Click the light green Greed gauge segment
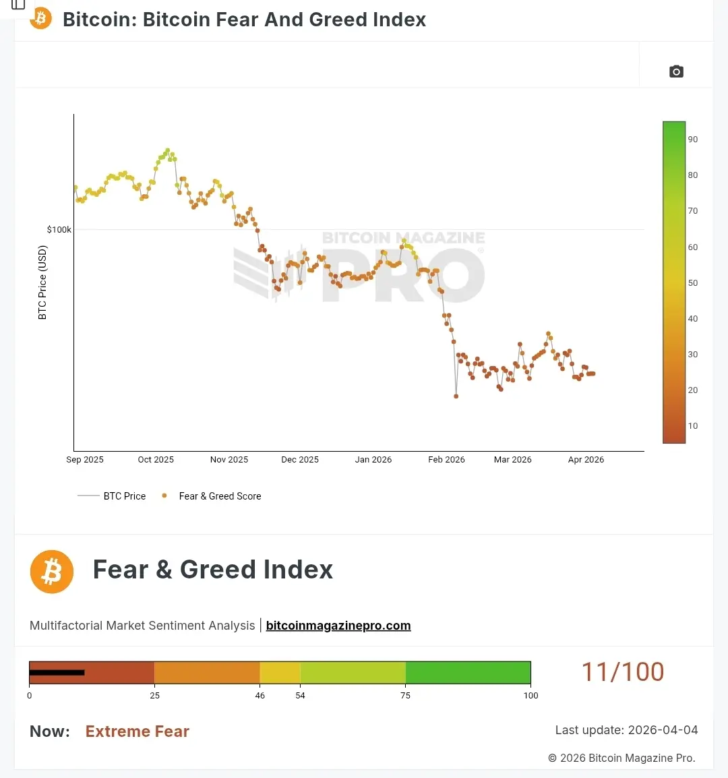 click(353, 673)
